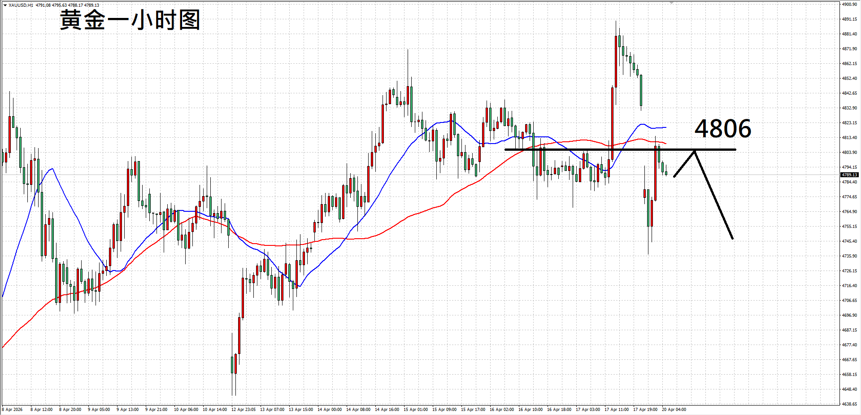
Task: Click the 14 Apr 16:00 time label
Action: [387, 409]
